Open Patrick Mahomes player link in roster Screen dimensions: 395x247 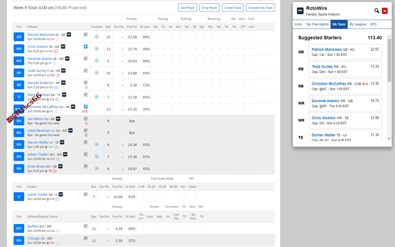pos(41,35)
